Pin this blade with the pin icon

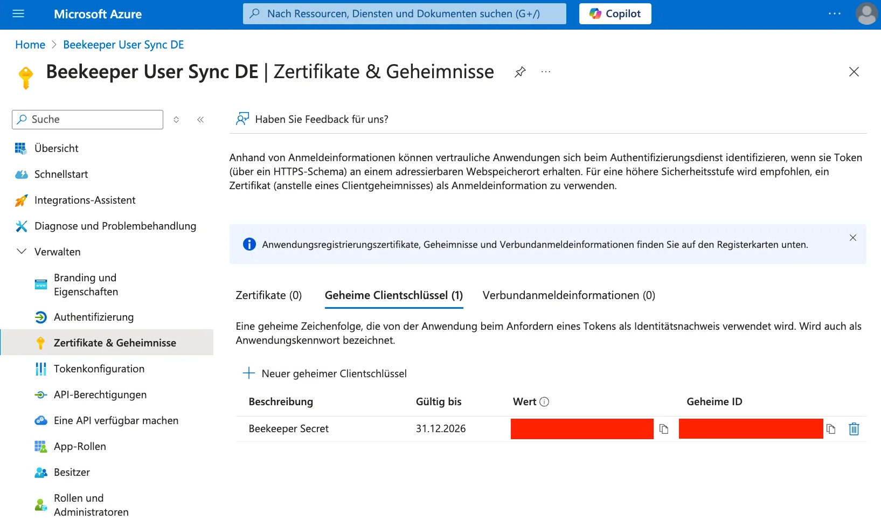(x=520, y=72)
